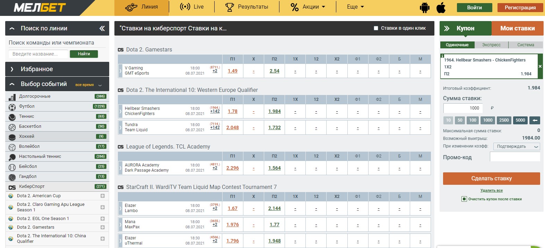This screenshot has width=545, height=248.
Task: Switch to the Экспресс coupon tab
Action: pos(491,45)
